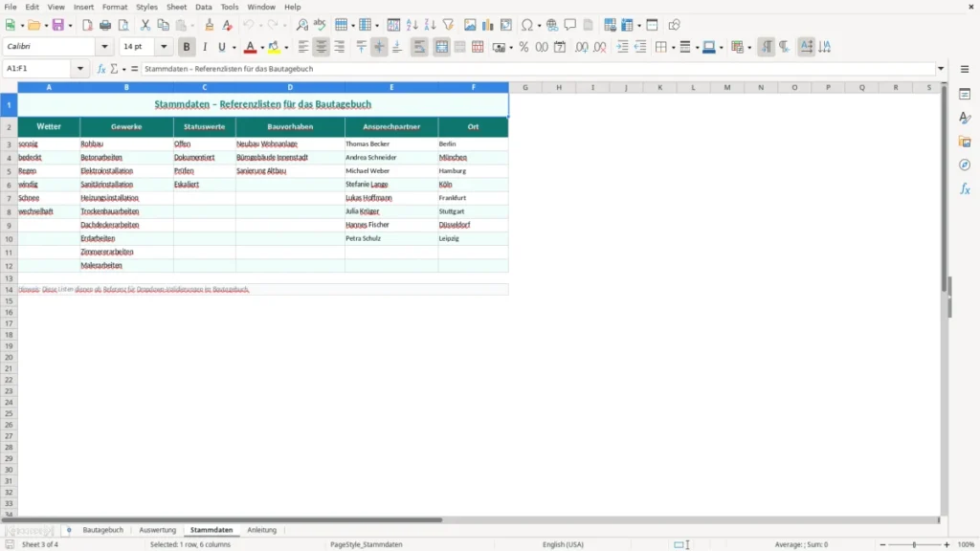Open Draw Functions shapes icon
The width and height of the screenshot is (980, 551).
click(x=674, y=25)
